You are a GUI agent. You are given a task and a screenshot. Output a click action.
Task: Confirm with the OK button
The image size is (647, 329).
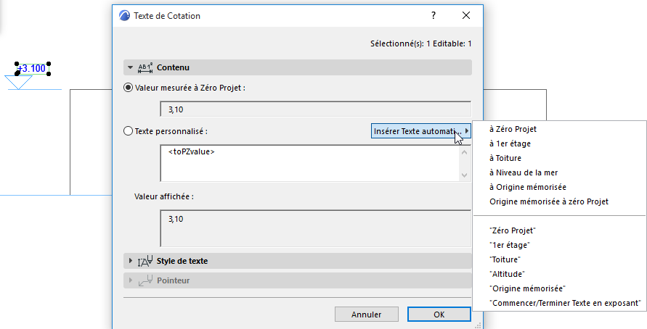(x=439, y=315)
